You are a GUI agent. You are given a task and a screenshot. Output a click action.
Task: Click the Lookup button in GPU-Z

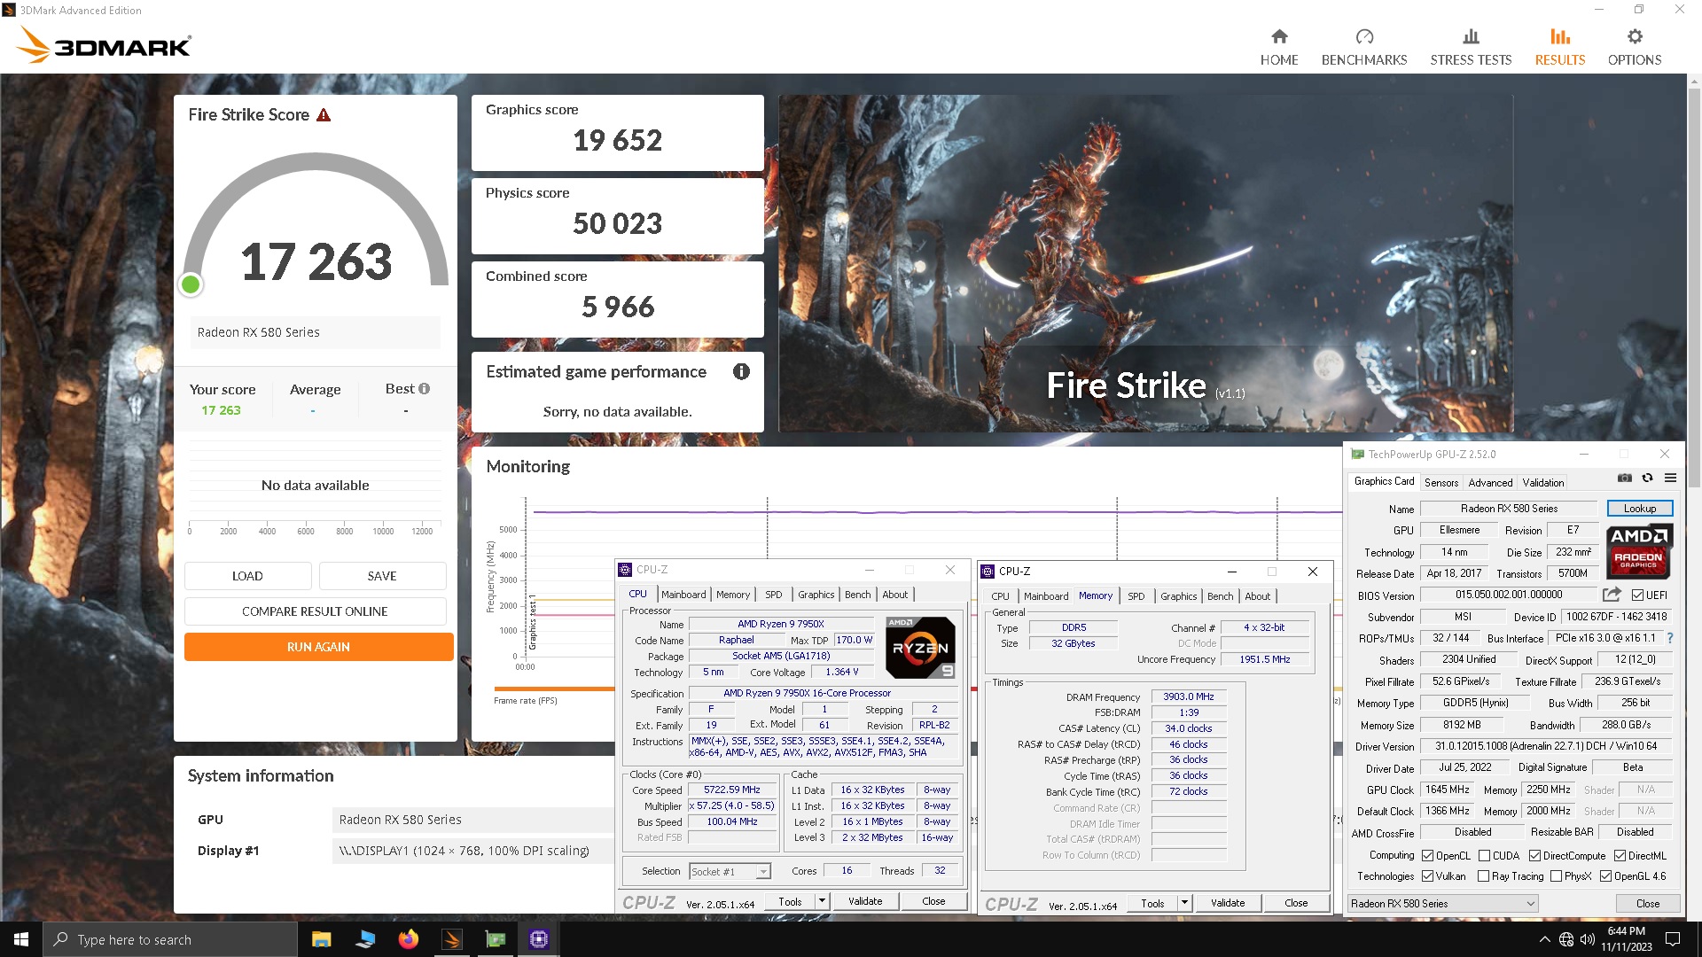click(x=1639, y=509)
